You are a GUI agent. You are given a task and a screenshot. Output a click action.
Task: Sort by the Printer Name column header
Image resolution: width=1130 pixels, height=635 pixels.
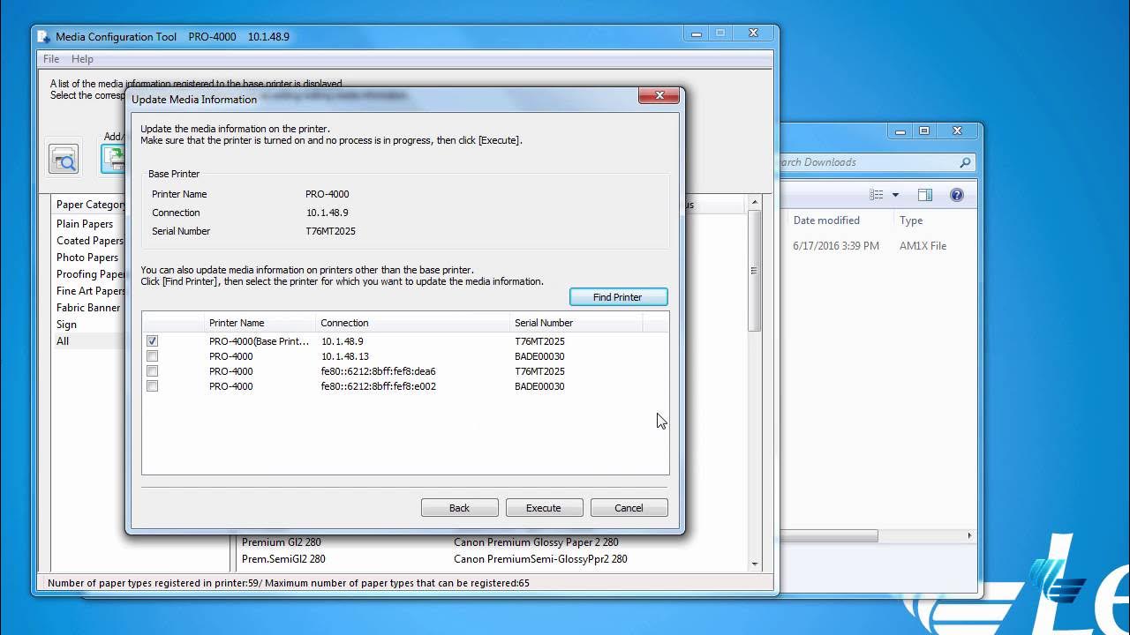coord(260,323)
